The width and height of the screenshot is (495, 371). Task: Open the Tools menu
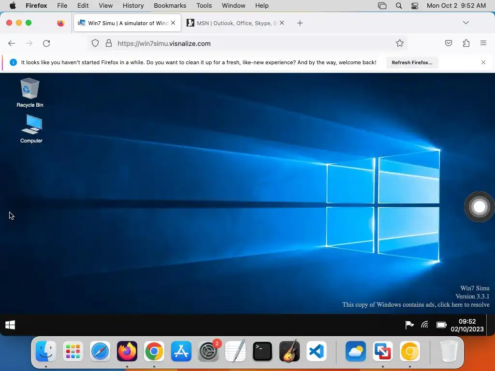pyautogui.click(x=204, y=6)
